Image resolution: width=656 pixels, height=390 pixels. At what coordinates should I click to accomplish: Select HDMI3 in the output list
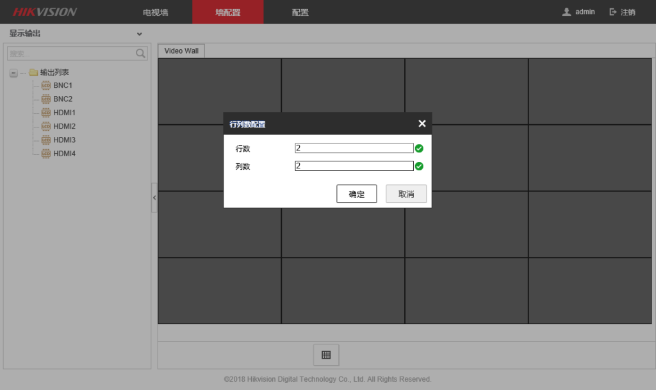click(x=64, y=140)
